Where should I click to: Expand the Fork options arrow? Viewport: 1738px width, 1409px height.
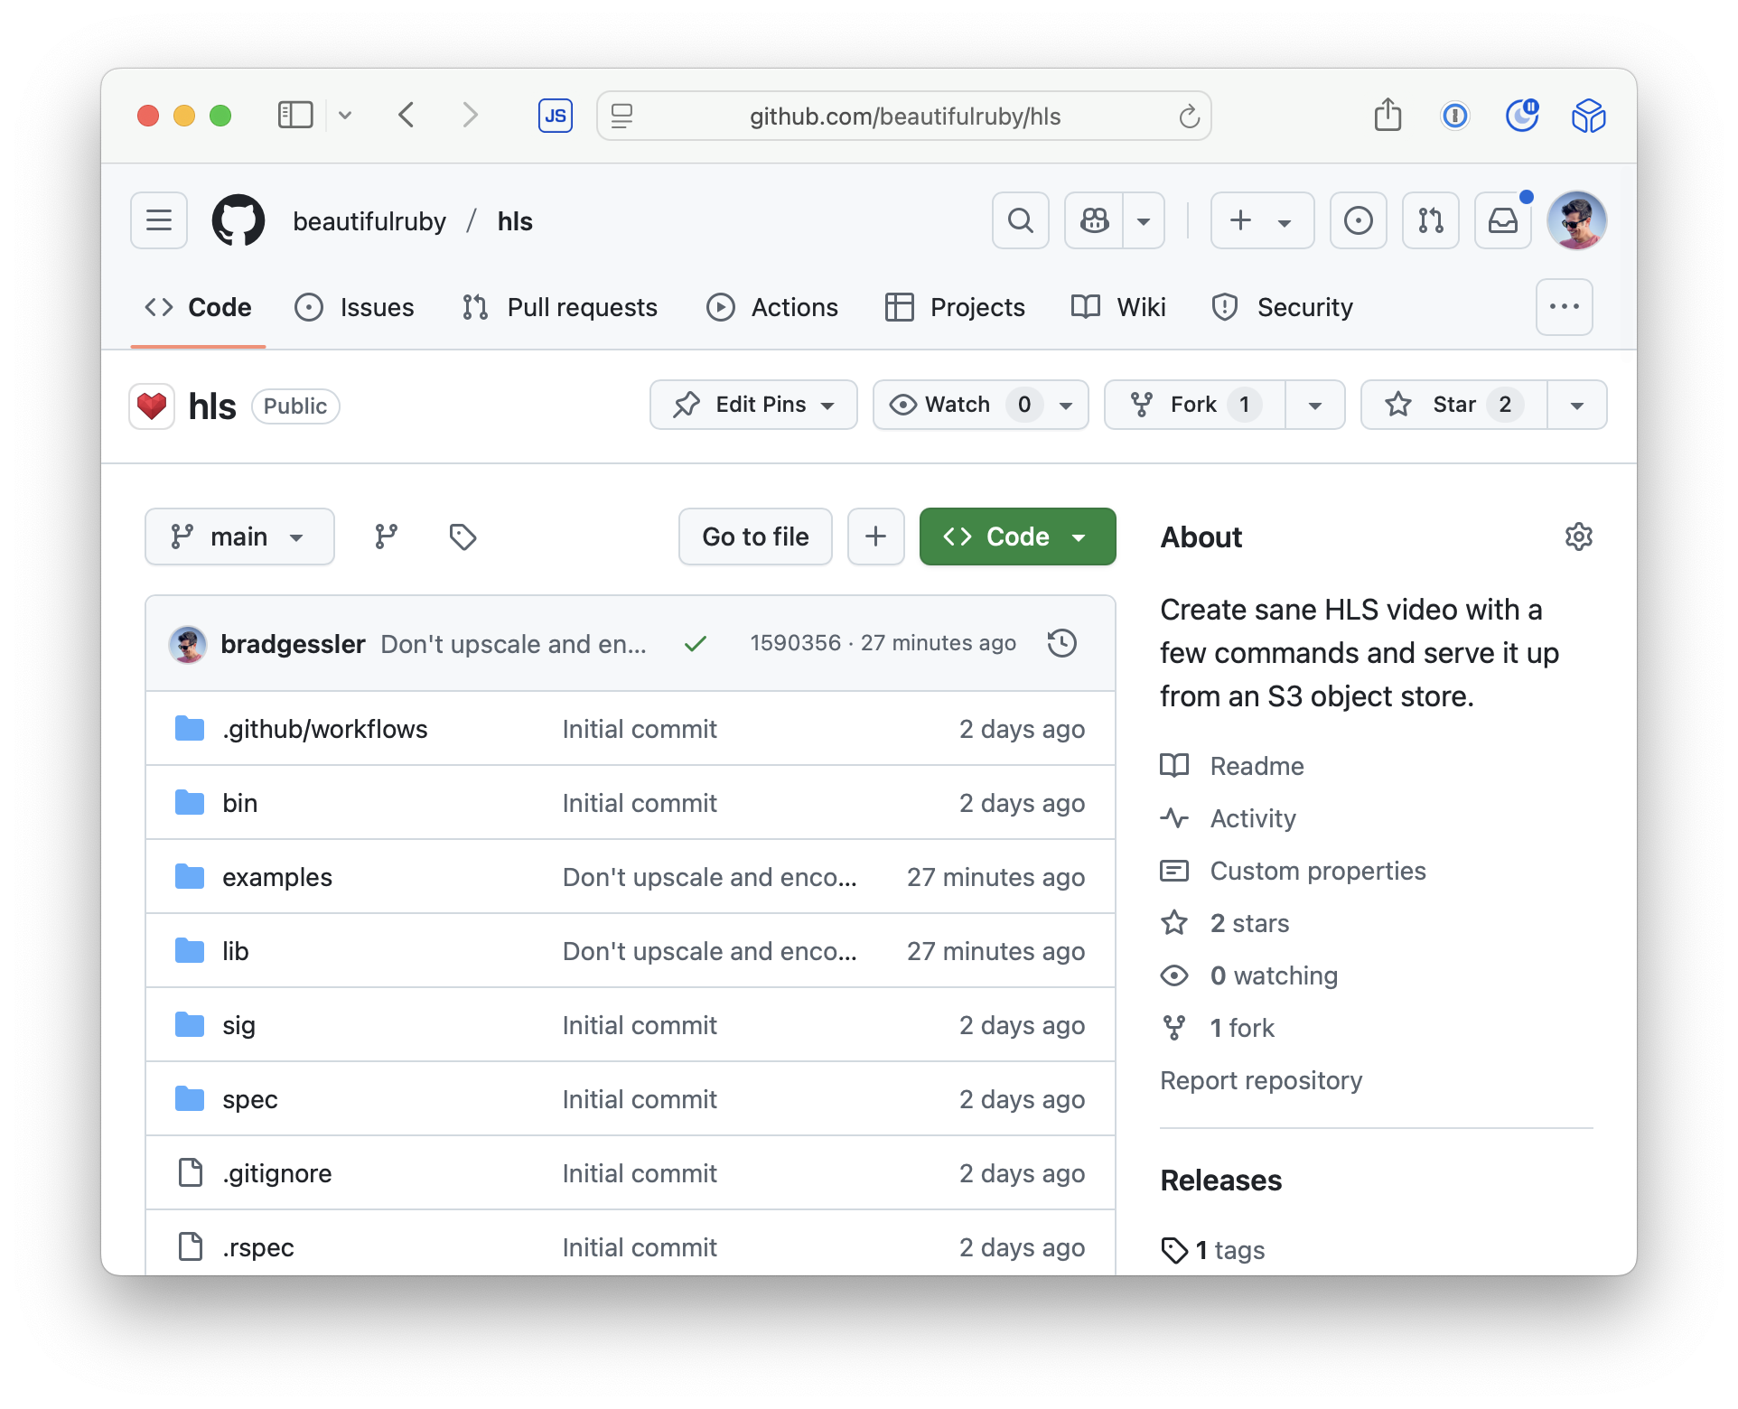(x=1315, y=405)
